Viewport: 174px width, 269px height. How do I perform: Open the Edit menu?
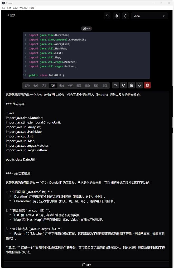tap(9, 8)
